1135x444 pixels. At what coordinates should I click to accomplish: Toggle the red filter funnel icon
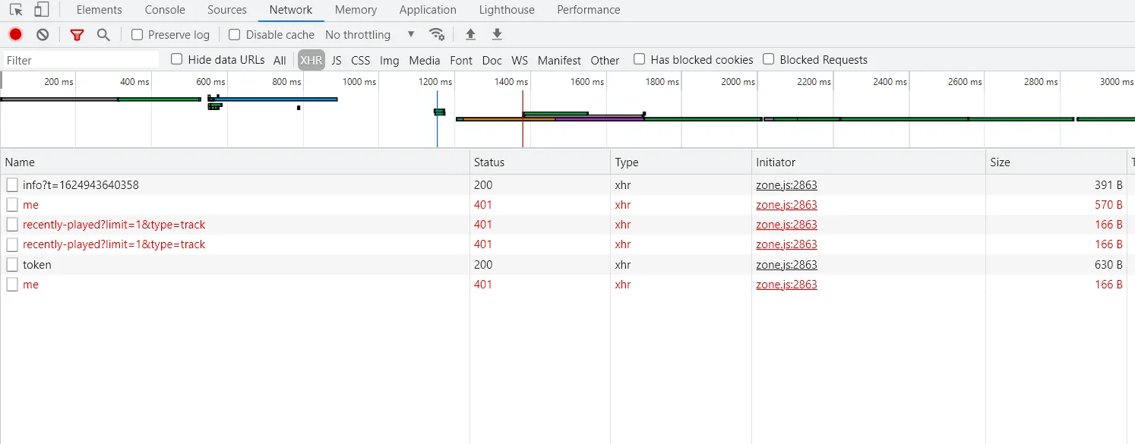[x=77, y=34]
